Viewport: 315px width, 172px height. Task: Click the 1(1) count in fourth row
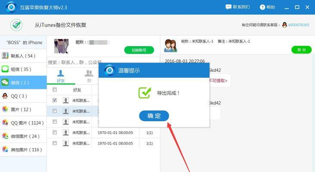(x=149, y=133)
